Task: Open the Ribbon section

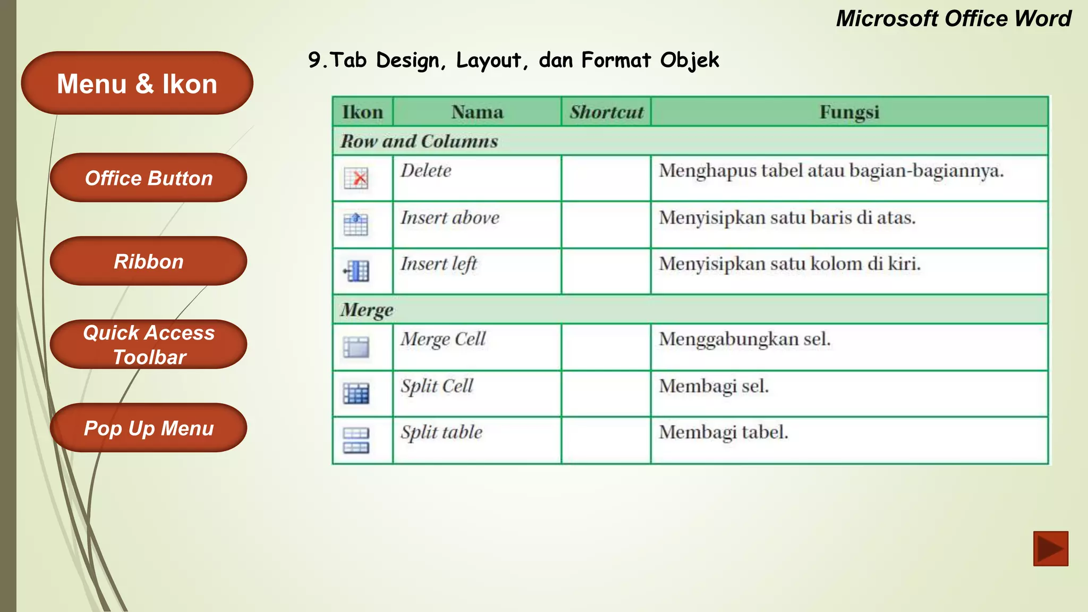Action: (x=148, y=261)
